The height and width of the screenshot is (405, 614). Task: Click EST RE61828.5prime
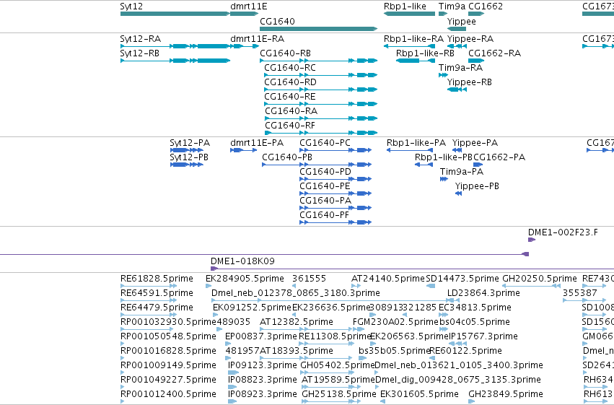[149, 286]
